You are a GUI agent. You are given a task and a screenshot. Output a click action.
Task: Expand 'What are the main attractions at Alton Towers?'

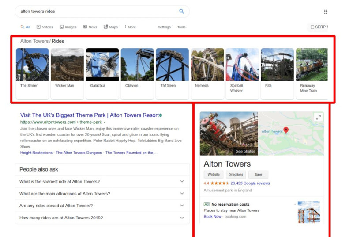(102, 194)
